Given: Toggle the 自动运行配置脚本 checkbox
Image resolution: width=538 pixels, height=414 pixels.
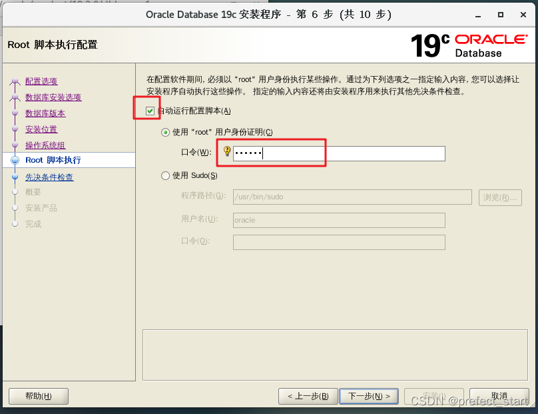Looking at the screenshot, I should (150, 111).
